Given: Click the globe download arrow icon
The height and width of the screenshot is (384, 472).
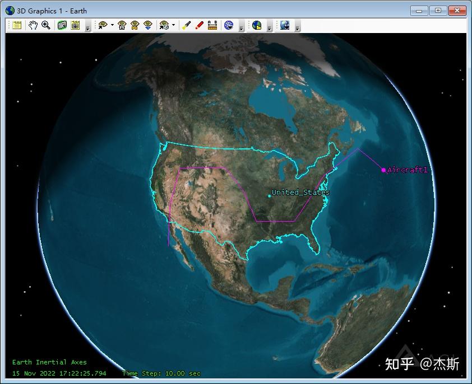Looking at the screenshot, I should (x=285, y=25).
